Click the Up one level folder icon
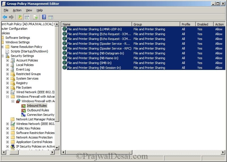Image resolution: width=227 pixels, height=162 pixels. pos(20,17)
